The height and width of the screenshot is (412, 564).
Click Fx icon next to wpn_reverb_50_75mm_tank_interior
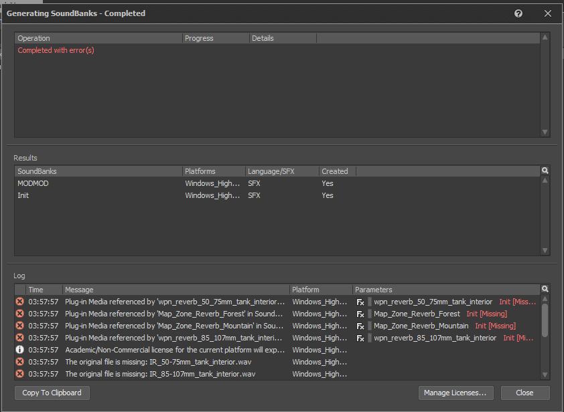coord(360,302)
